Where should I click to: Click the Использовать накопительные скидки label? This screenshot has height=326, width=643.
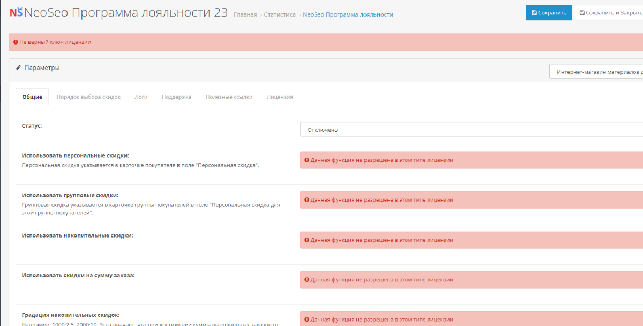pyautogui.click(x=78, y=235)
